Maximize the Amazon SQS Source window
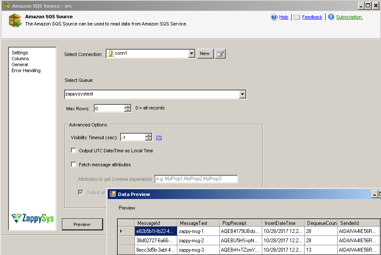This screenshot has height=255, width=381. (x=368, y=6)
